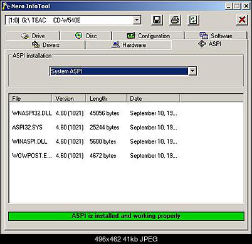Switch to the Drive tab

click(33, 36)
